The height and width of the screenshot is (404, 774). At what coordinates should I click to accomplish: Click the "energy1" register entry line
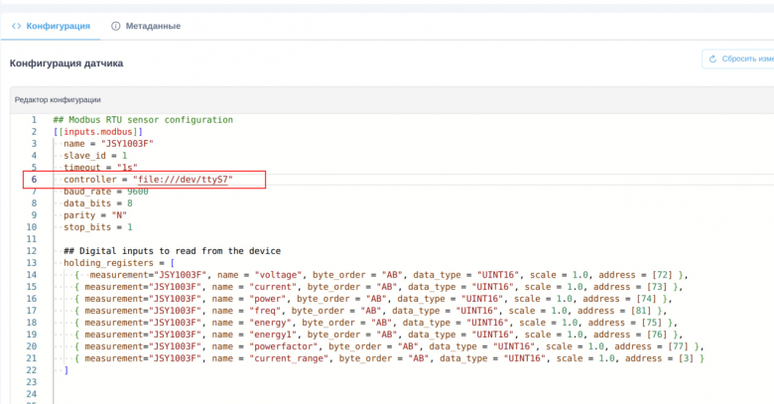[x=379, y=335]
